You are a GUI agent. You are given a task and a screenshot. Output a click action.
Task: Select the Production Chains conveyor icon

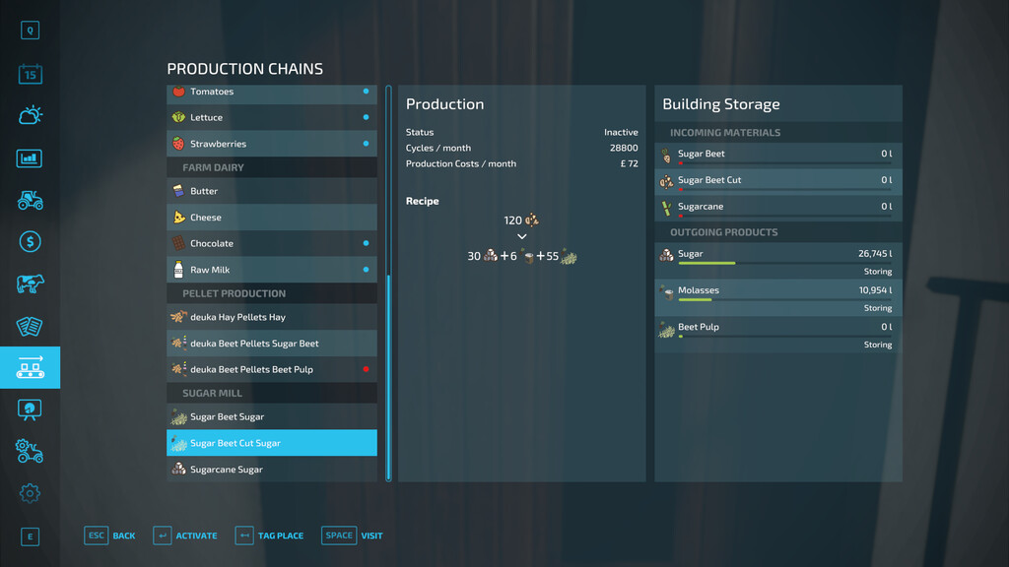pos(30,367)
